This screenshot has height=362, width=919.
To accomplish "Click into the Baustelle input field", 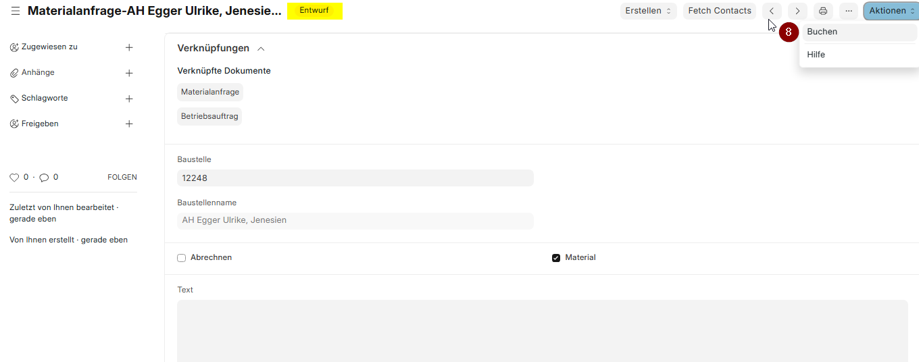I will coord(355,178).
